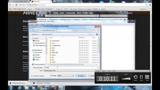Click the translate bar icon

pyautogui.click(x=10, y=9)
